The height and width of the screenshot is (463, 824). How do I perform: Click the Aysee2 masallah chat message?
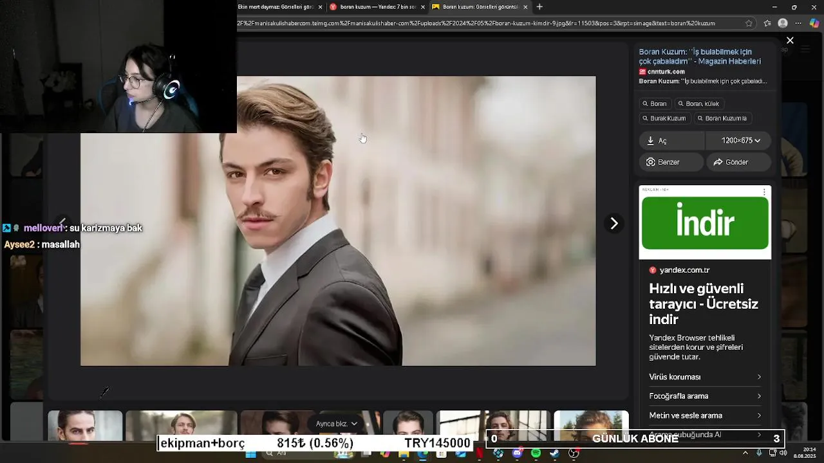(x=42, y=244)
